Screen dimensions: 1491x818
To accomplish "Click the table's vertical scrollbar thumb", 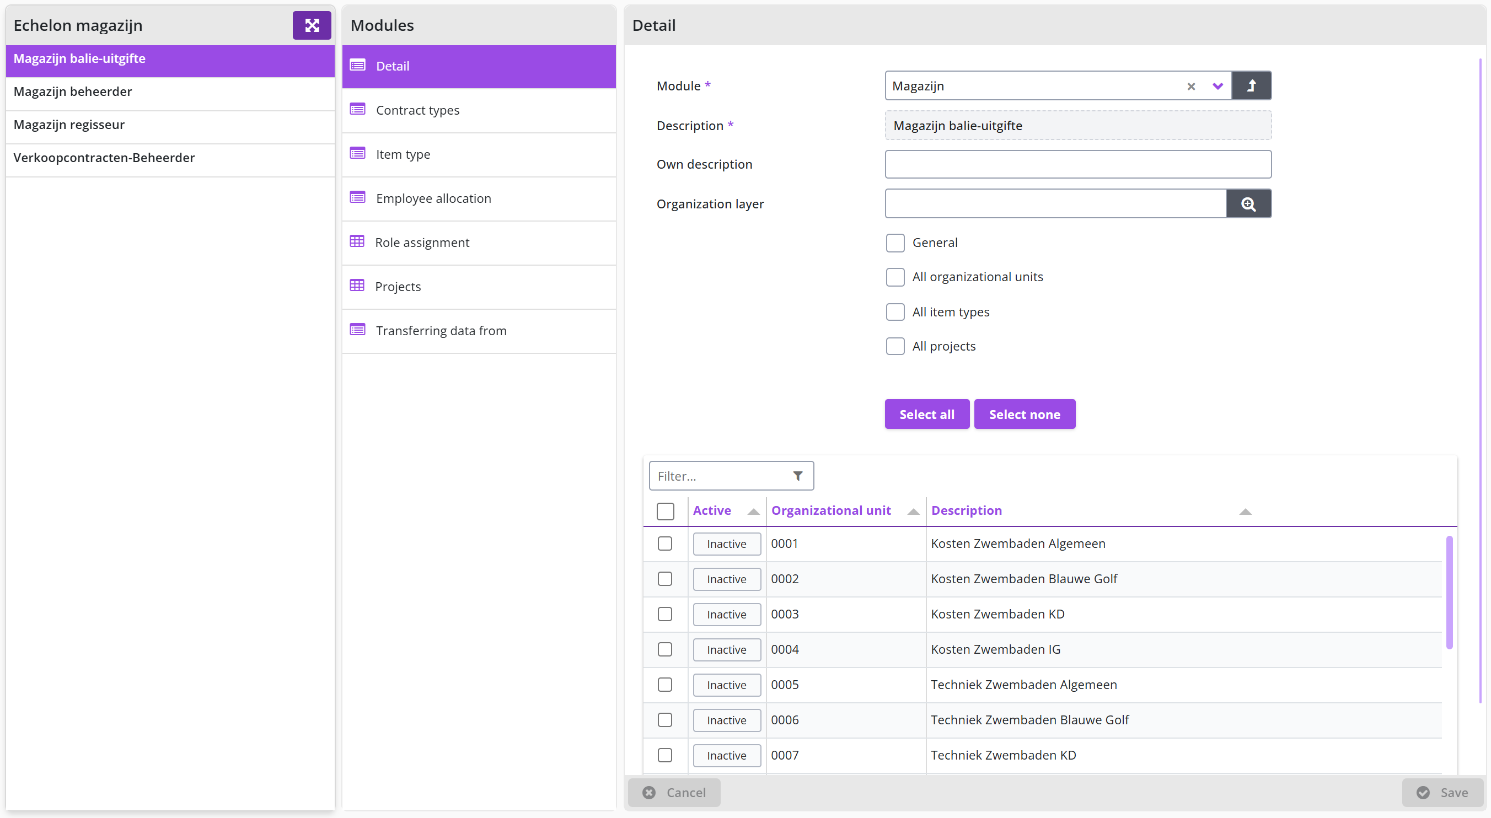I will tap(1449, 593).
